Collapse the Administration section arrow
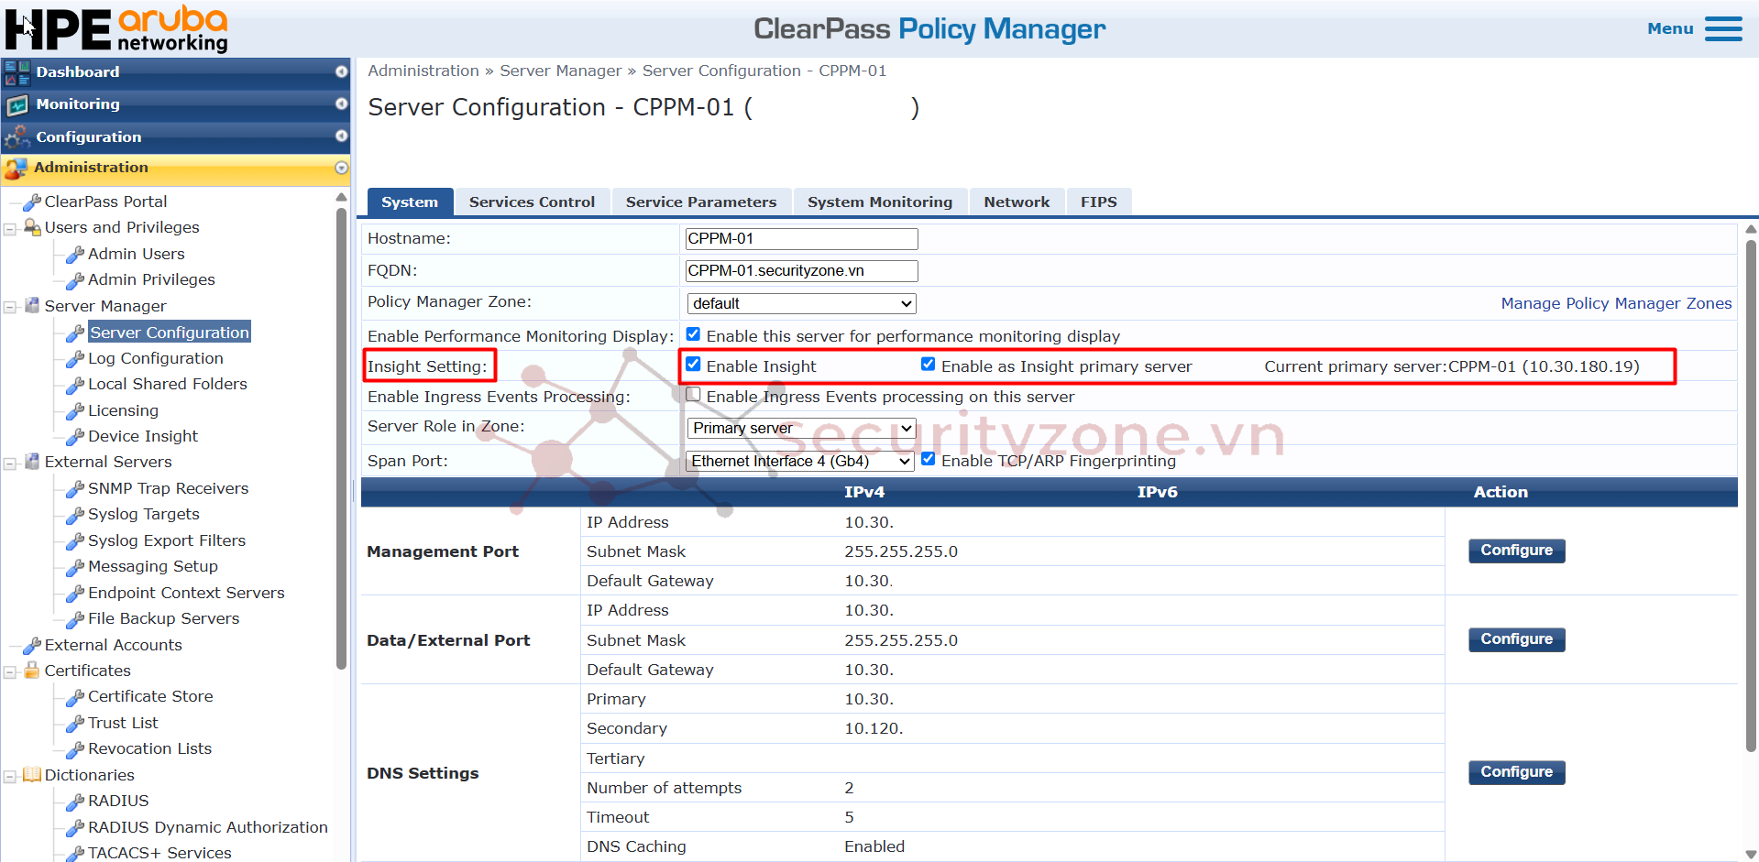This screenshot has width=1759, height=862. (341, 168)
